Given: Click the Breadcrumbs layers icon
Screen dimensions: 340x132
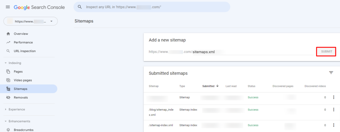Looking at the screenshot, I should pyautogui.click(x=8, y=130).
